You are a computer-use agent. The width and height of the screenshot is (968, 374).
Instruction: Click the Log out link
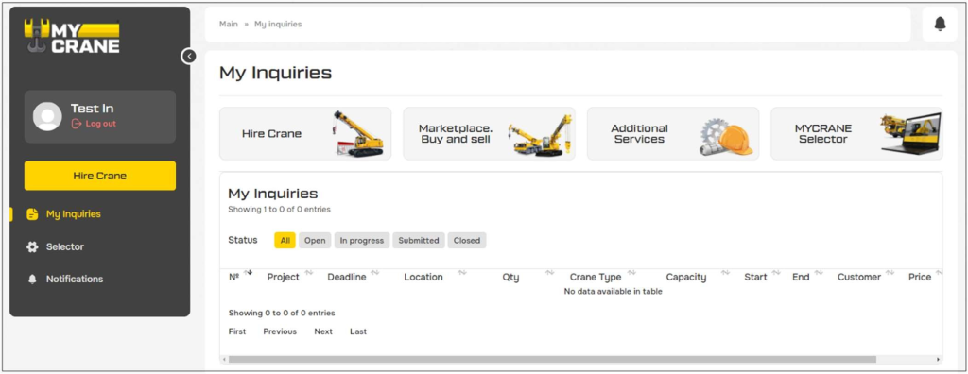100,124
